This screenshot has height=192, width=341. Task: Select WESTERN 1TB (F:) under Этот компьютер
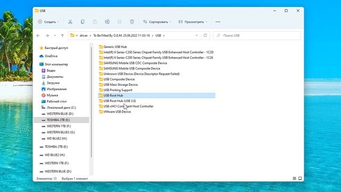(x=59, y=126)
